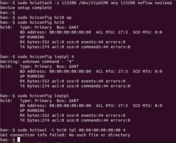The height and width of the screenshot is (143, 176).
Task: Click the '/dev/ttyACM0' device path
Action: (94, 3)
